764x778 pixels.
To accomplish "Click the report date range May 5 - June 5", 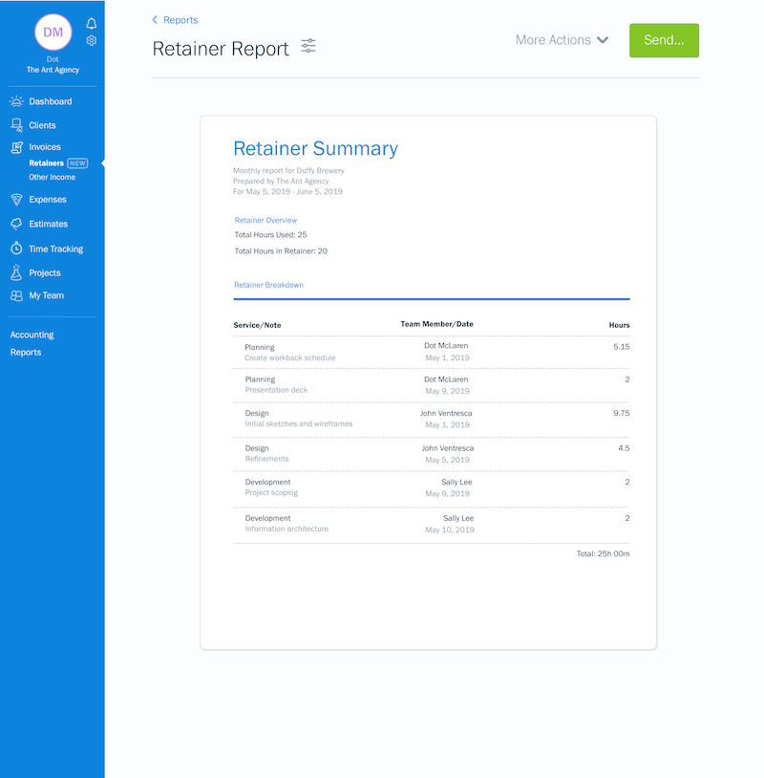I will pos(287,191).
